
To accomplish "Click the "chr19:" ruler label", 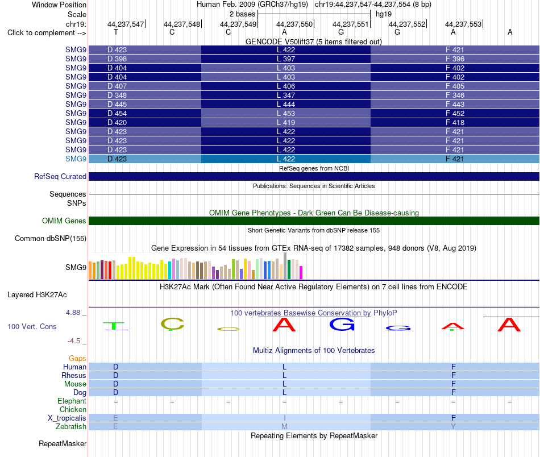I will 76,24.
